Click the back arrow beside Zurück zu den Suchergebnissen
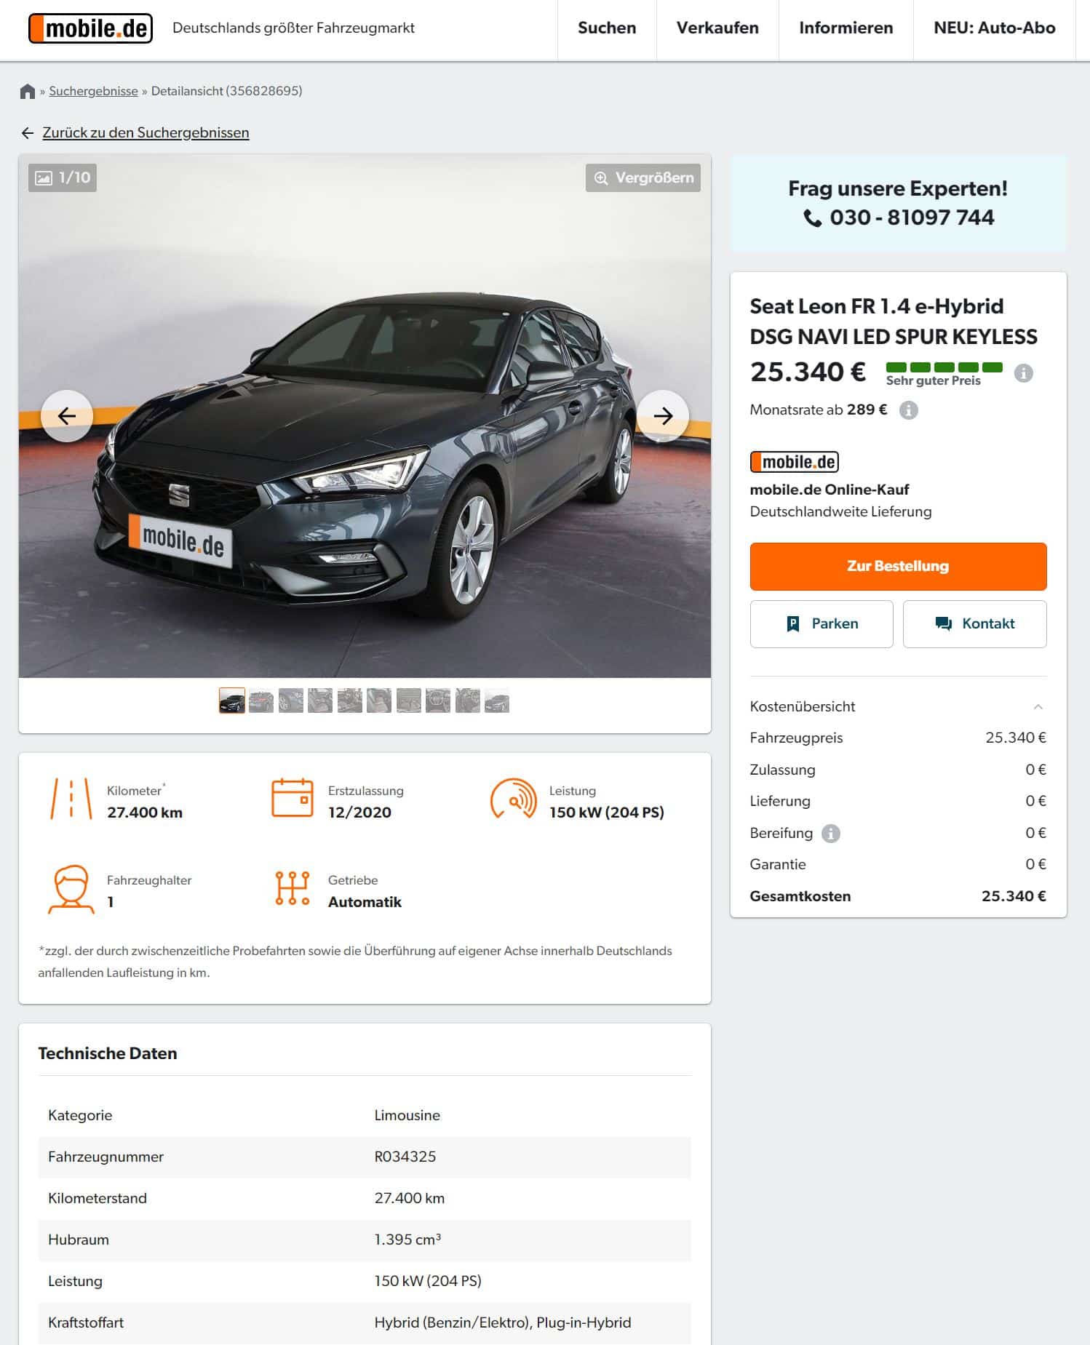Viewport: 1090px width, 1345px height. tap(28, 132)
